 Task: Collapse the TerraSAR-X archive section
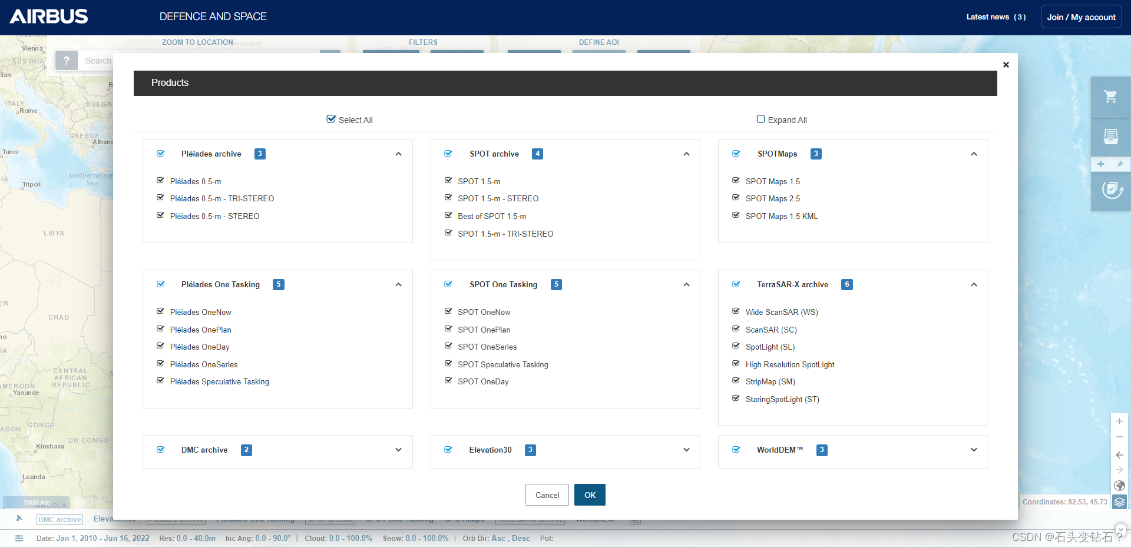tap(974, 285)
